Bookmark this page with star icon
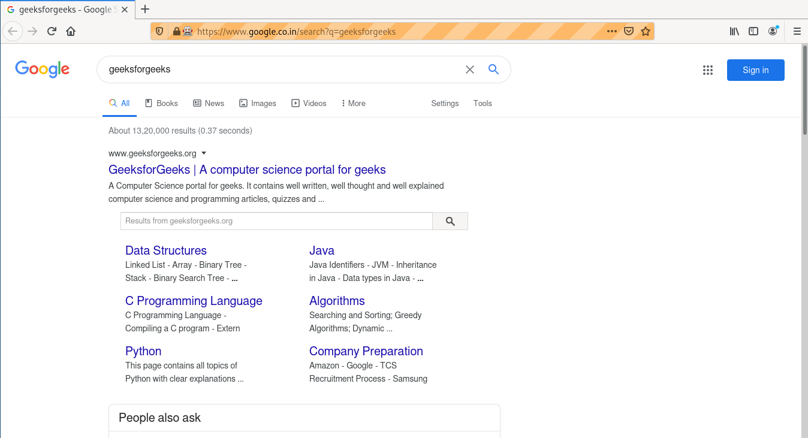 pos(646,32)
